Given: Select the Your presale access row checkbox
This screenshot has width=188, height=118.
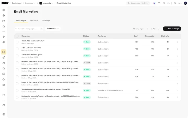Looking at the screenshot, I should pos(17,90).
